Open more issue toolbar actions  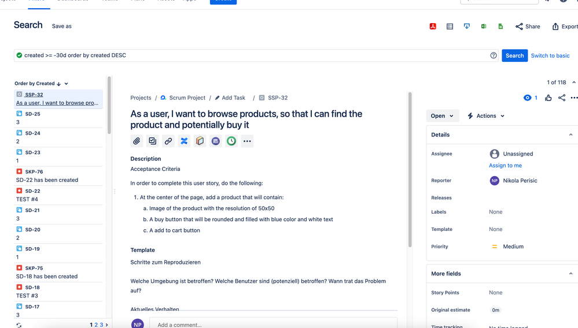247,141
